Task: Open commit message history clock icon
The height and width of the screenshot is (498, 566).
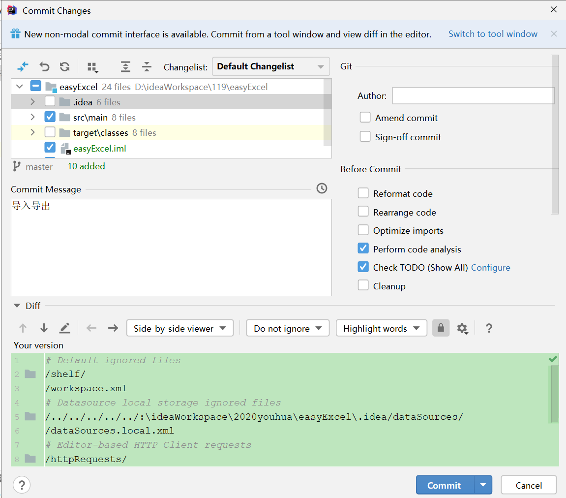Action: click(x=322, y=188)
